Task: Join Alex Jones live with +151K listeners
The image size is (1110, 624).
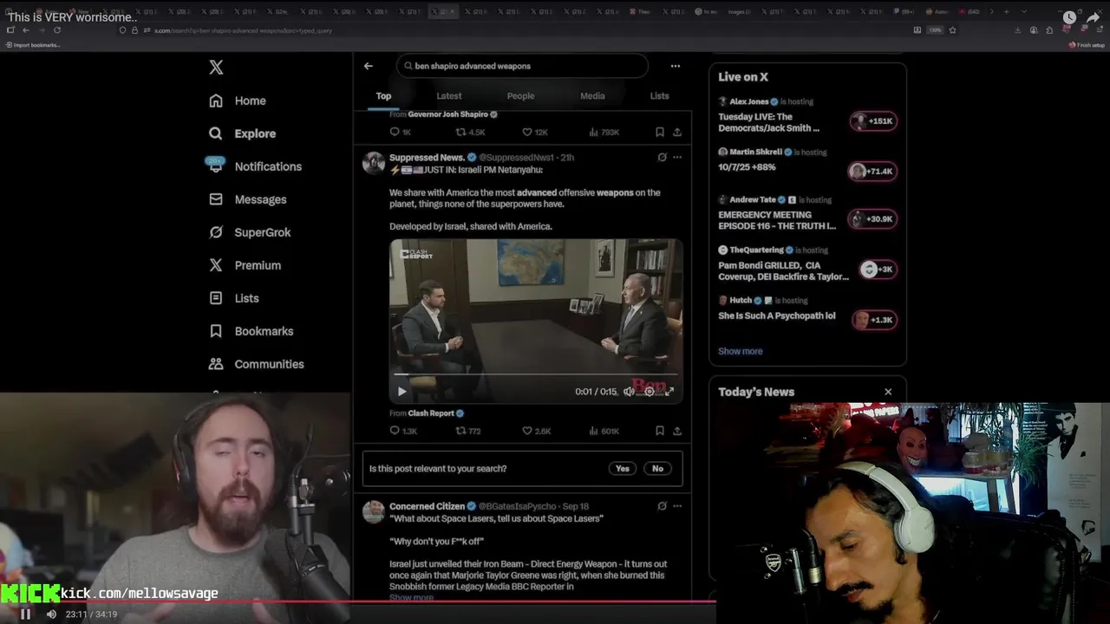Action: tap(873, 121)
